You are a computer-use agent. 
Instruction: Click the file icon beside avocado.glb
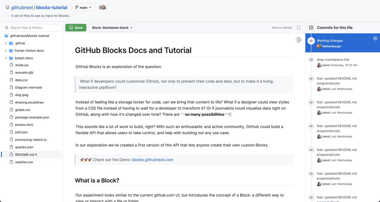(x=11, y=73)
